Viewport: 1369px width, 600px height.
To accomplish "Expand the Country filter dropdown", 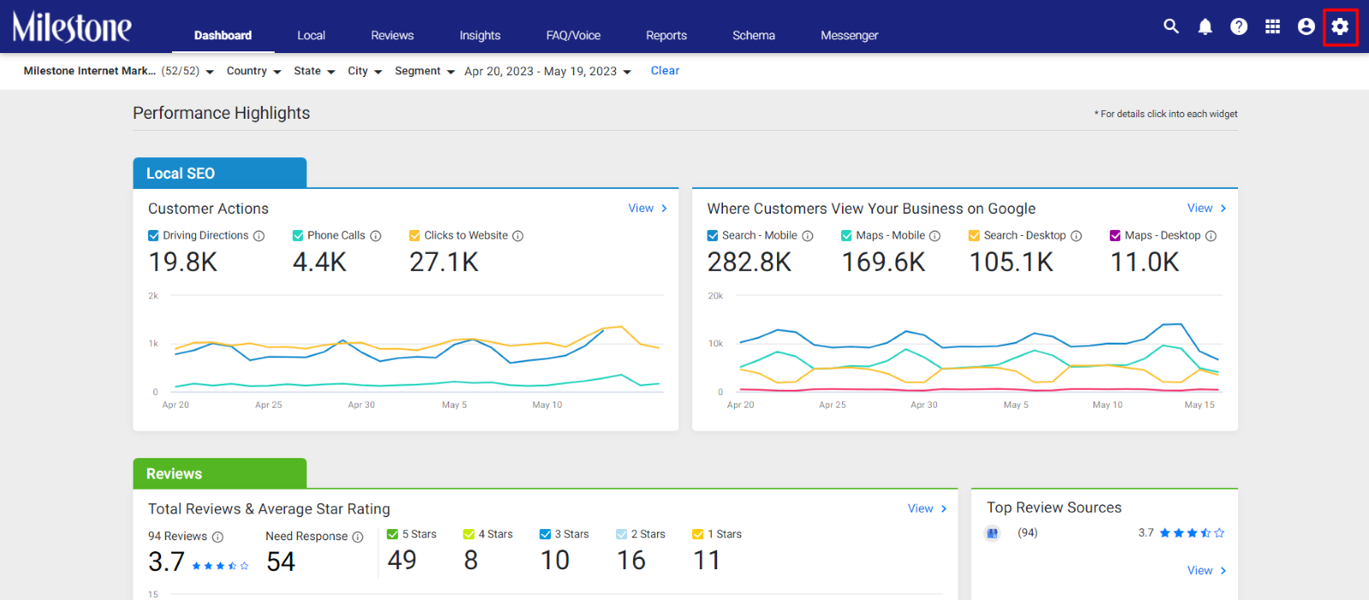I will click(253, 71).
